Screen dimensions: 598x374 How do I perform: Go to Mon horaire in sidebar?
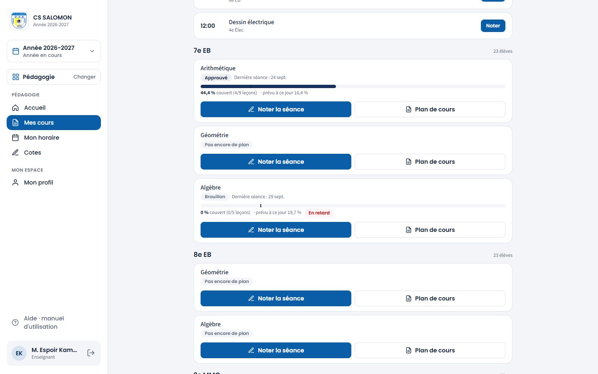(x=54, y=138)
